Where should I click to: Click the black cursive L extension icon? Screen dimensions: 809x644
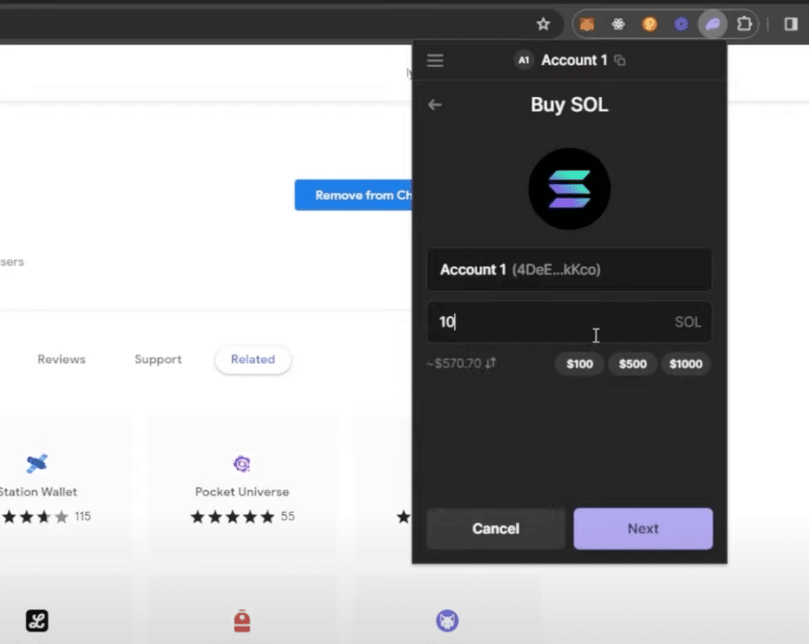coord(37,620)
